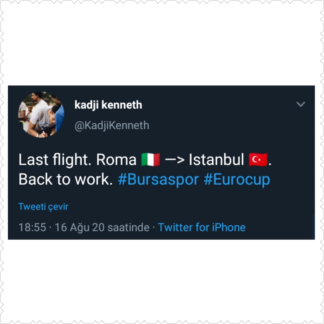Click the 18:55 timestamp

pos(32,227)
